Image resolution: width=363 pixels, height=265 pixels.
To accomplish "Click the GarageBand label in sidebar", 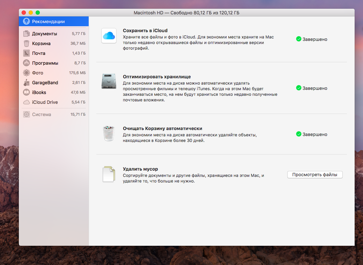I will (x=45, y=83).
